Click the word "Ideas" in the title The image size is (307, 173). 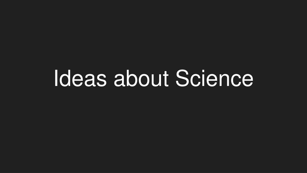pos(80,78)
